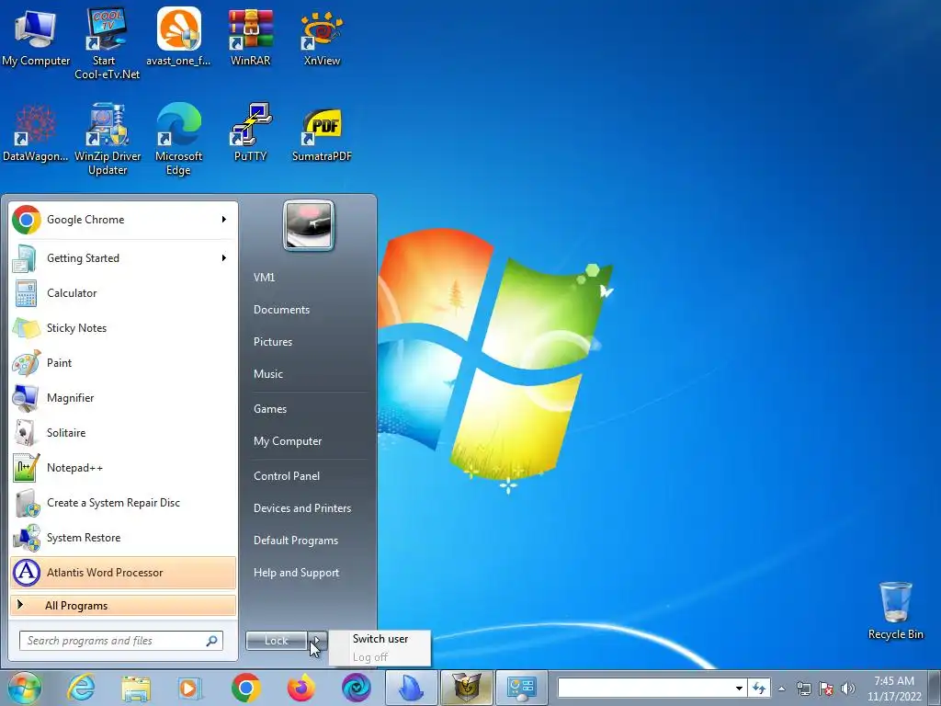Launch Windows Media Player from taskbar
This screenshot has width=941, height=706.
coord(190,688)
